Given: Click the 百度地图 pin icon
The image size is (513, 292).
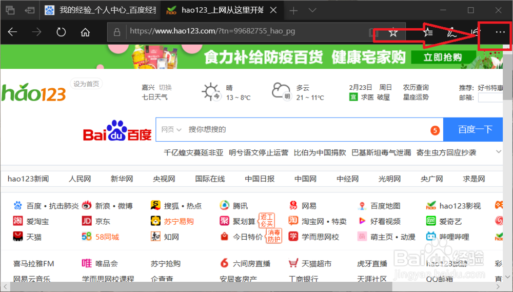Looking at the screenshot, I should pos(362,206).
